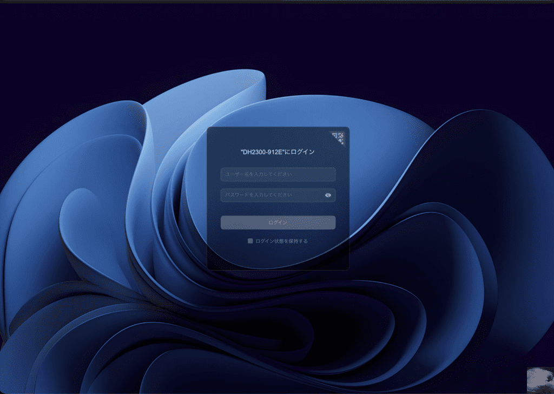554x394 pixels.
Task: Select the device name DH2300-912E text
Action: tap(262, 152)
